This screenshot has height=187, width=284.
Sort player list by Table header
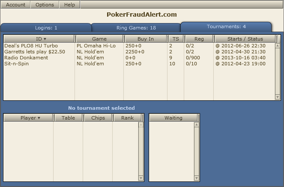(x=68, y=118)
